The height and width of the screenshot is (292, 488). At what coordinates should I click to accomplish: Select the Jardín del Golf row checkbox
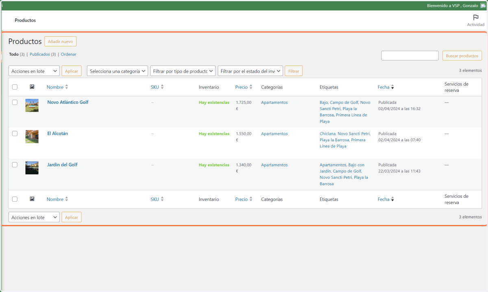15,165
